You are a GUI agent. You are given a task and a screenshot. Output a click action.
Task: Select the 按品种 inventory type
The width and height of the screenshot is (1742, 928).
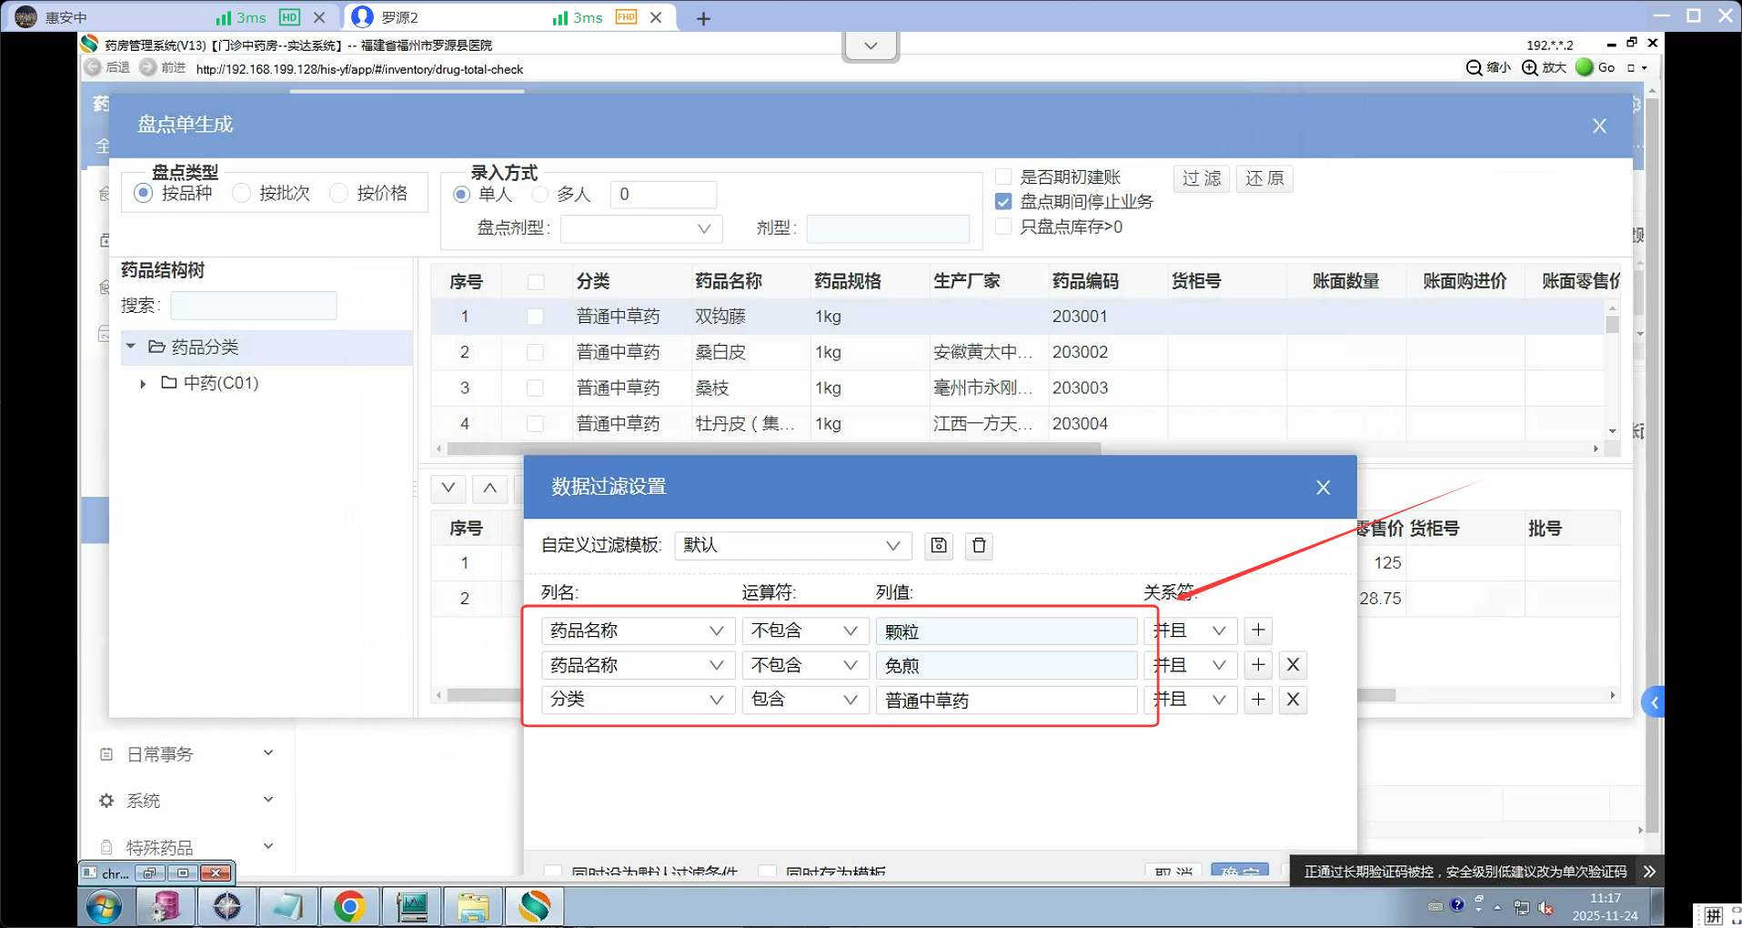click(x=143, y=193)
